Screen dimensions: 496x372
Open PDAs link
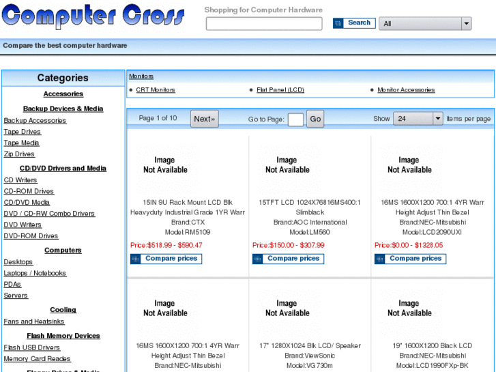point(12,285)
